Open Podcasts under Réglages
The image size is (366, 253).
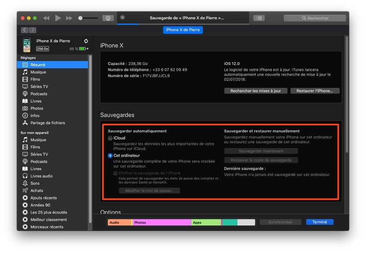click(x=39, y=94)
